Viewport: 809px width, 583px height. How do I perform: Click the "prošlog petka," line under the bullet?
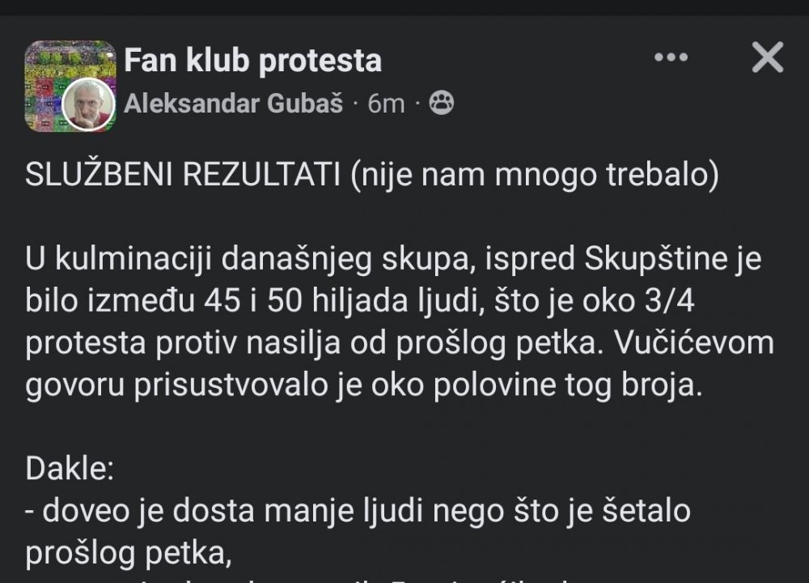128,552
